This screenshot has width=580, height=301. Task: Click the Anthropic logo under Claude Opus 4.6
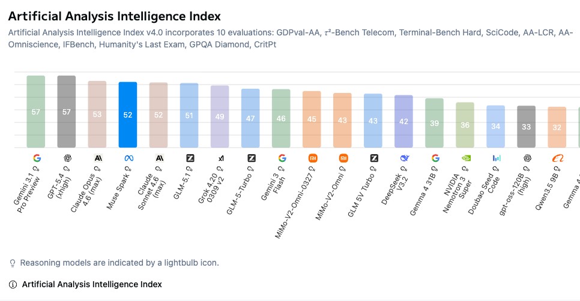tap(97, 158)
